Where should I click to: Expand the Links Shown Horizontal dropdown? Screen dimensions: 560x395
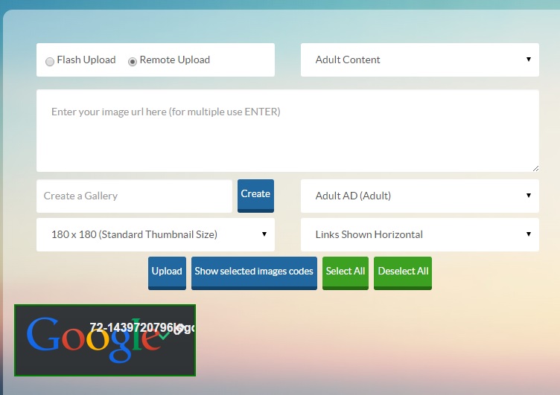click(419, 234)
